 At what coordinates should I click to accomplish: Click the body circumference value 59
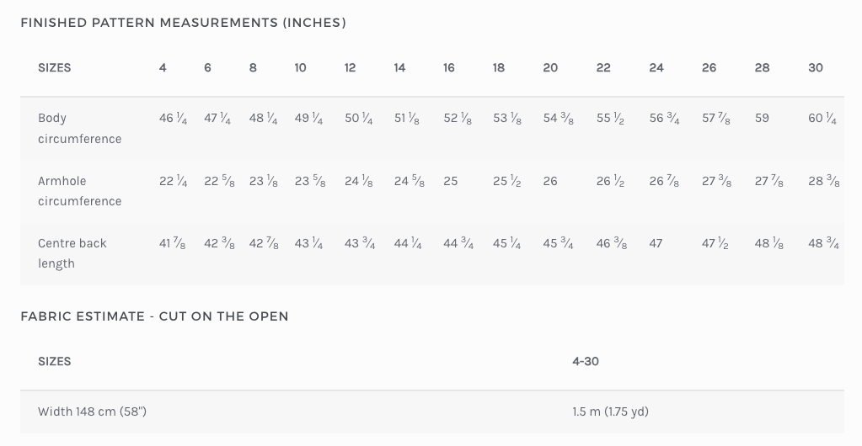762,119
